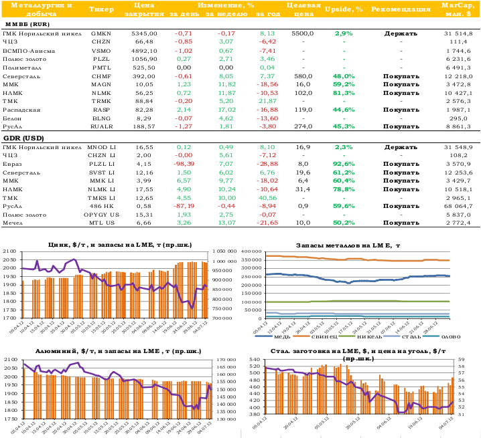481x438 pixels.
Task: Click the 'Целевая цена' column header
Action: click(x=303, y=9)
